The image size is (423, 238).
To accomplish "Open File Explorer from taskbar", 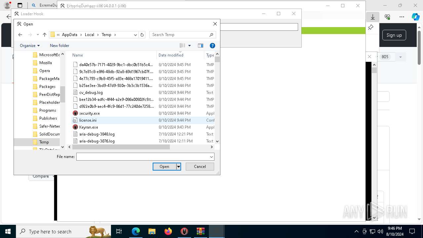I will [152, 231].
